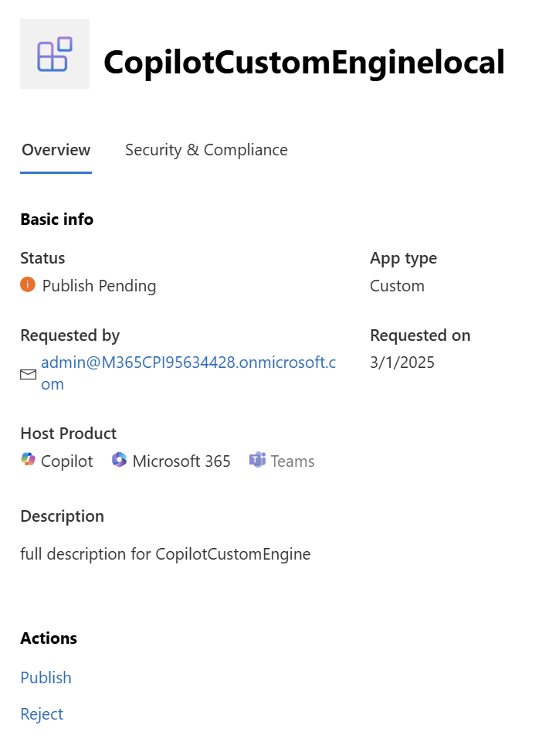Screen dimensions: 549x742
Task: Click the Reject action link
Action: 42,714
